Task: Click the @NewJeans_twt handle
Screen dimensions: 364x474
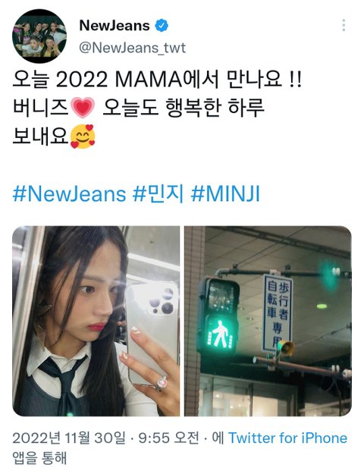Action: click(133, 48)
